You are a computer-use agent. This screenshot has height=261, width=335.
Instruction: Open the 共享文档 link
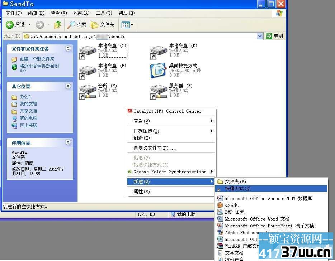tap(28, 111)
